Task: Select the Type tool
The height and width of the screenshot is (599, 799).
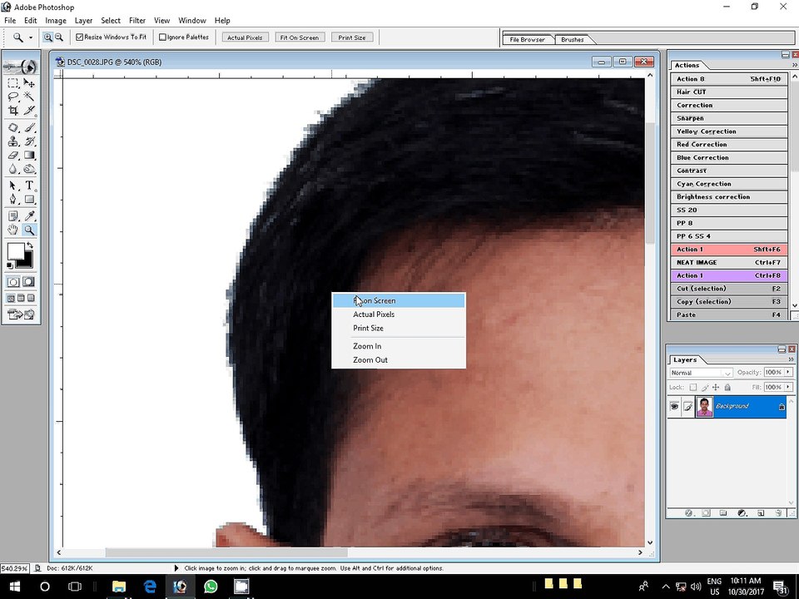Action: point(29,186)
